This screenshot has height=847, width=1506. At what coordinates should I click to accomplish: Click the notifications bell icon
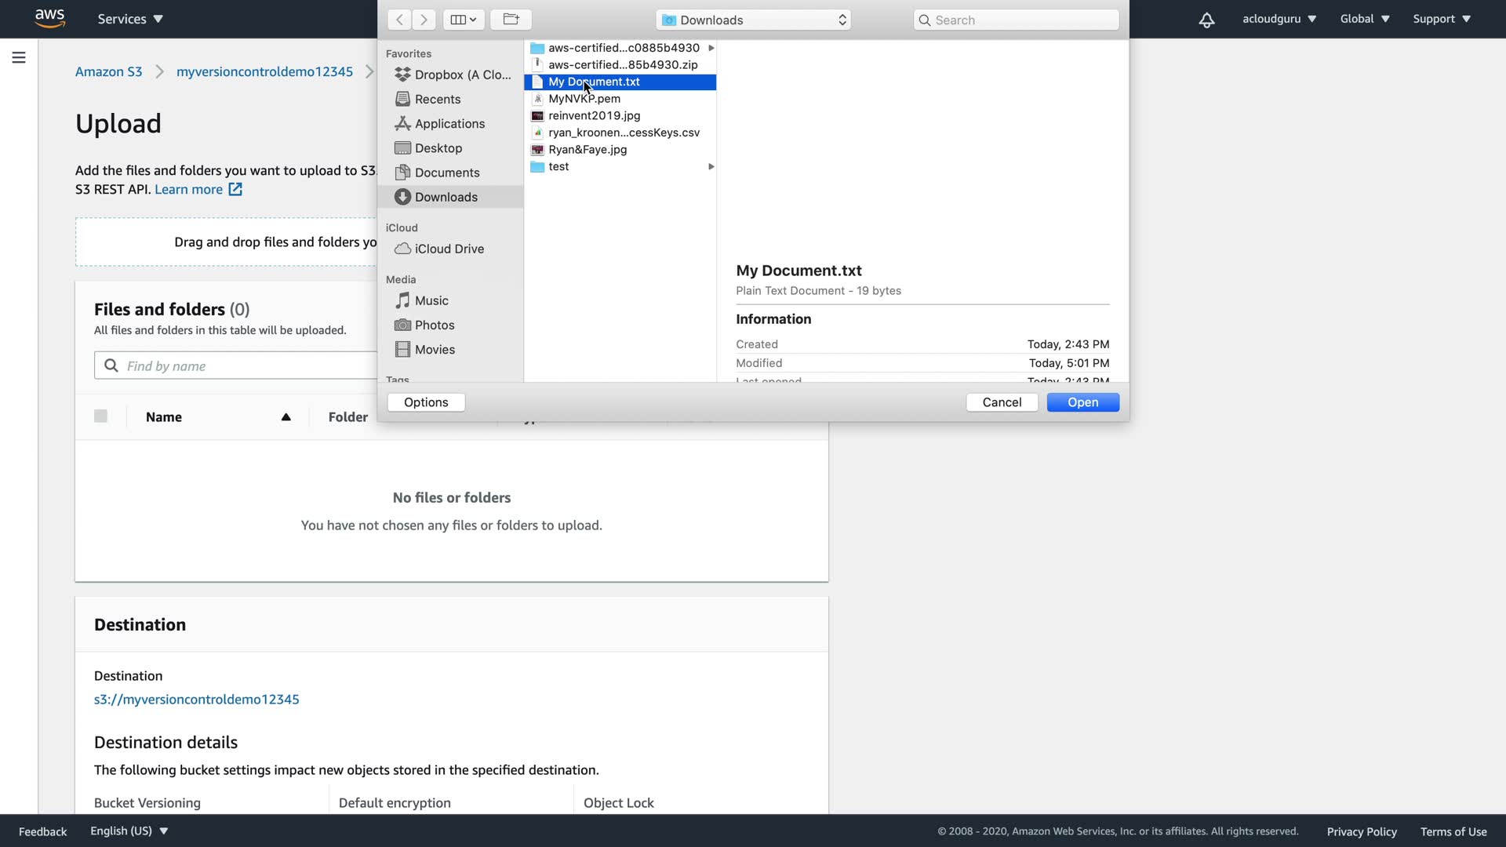pos(1206,20)
